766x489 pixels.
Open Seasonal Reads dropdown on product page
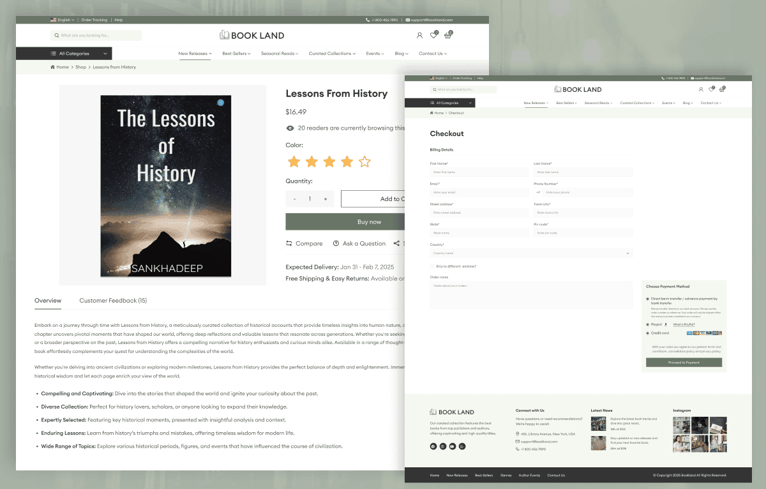[x=280, y=54]
